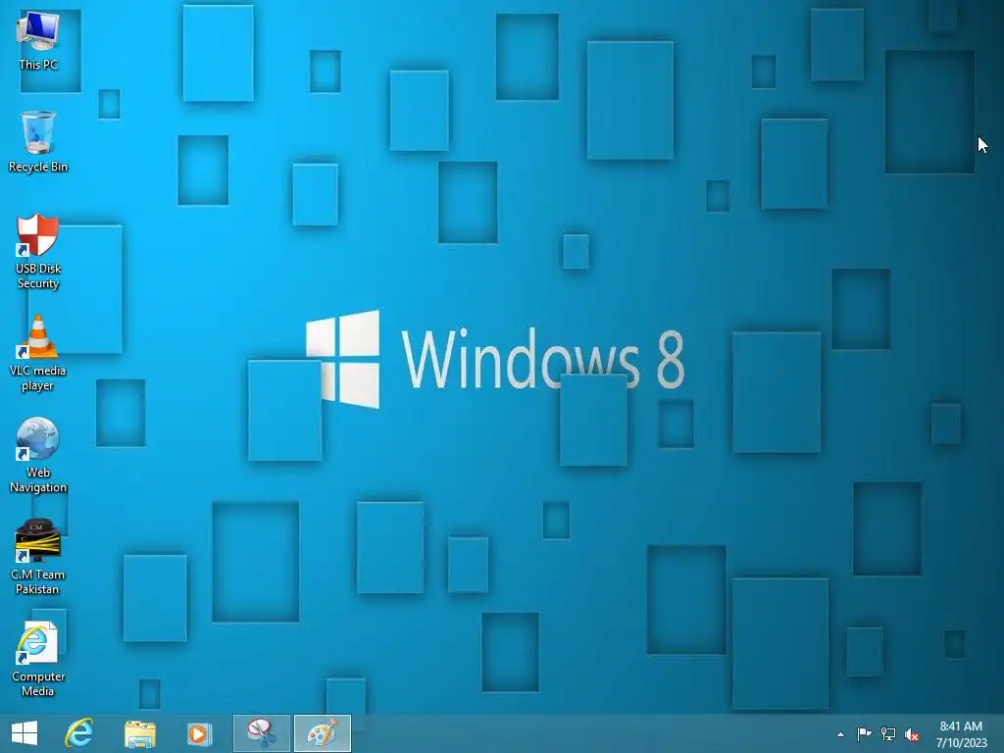This screenshot has width=1004, height=753.
Task: Launch USB Disk Security shortcut
Action: 38,251
